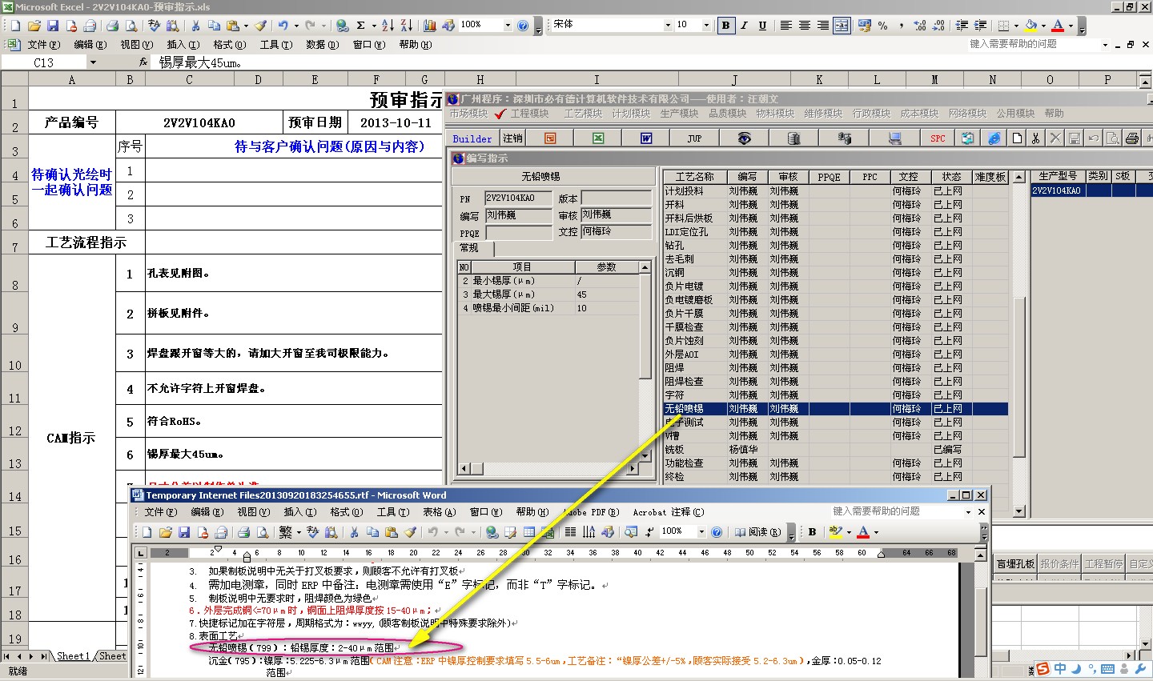Click the 报价条件 button in ERP panel
Viewport: 1153px width, 681px height.
(1059, 563)
